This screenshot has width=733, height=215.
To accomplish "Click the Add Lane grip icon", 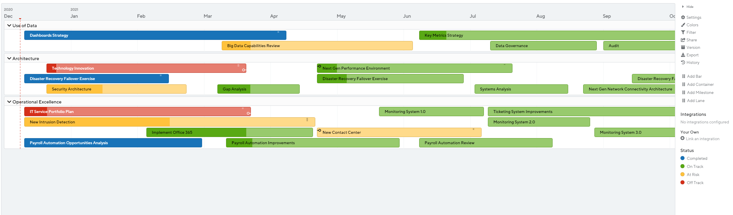I will click(x=684, y=101).
